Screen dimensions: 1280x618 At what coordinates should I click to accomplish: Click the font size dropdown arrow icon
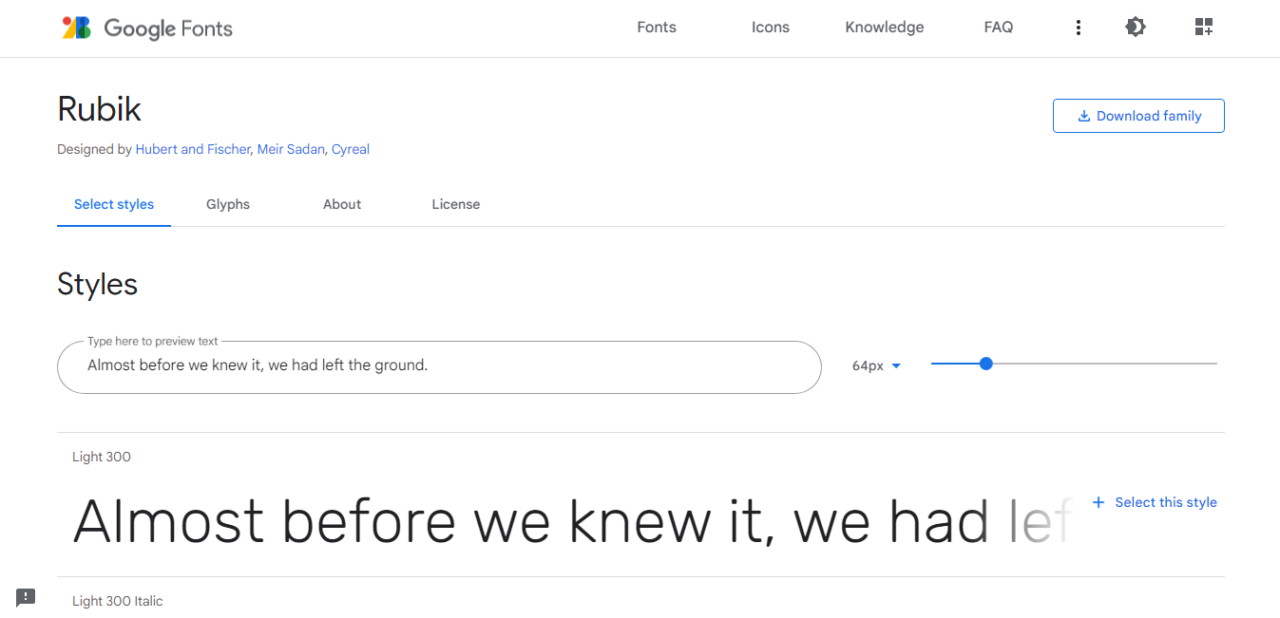(895, 365)
